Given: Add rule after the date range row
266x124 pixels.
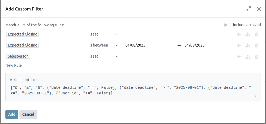Looking at the screenshot, I should pyautogui.click(x=239, y=45).
